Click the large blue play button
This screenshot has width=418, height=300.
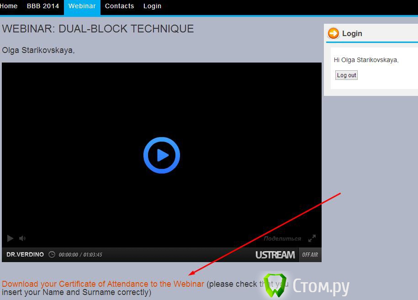pyautogui.click(x=162, y=155)
